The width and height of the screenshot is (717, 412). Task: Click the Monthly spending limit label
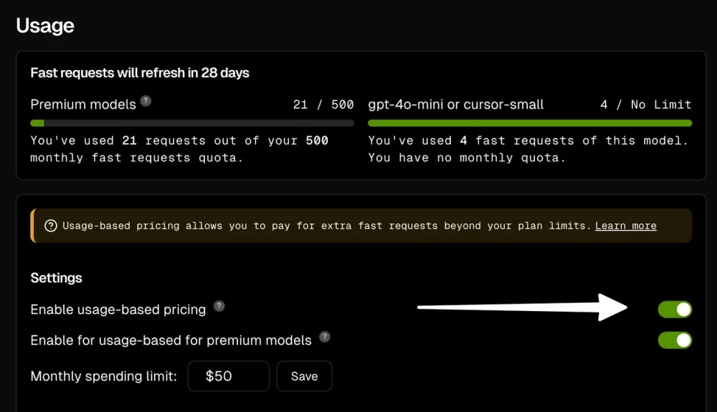(x=104, y=376)
